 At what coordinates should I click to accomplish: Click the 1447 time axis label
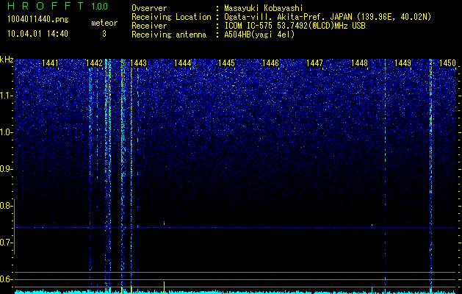click(x=314, y=63)
